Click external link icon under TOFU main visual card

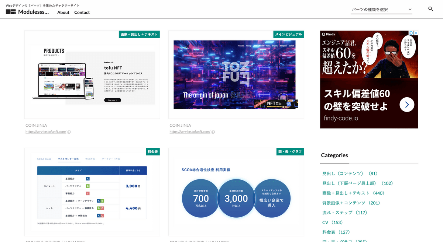click(213, 132)
